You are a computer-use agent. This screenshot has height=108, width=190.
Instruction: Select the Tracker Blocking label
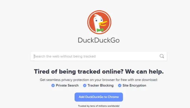[101, 86]
